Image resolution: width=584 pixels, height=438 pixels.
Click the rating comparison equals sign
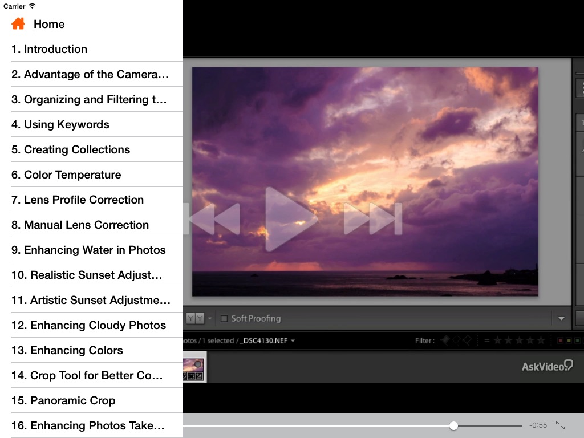click(x=487, y=340)
